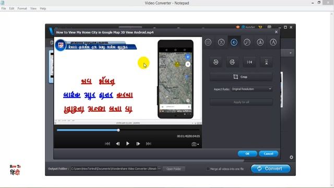Open the output folder path dropdown

159,169
